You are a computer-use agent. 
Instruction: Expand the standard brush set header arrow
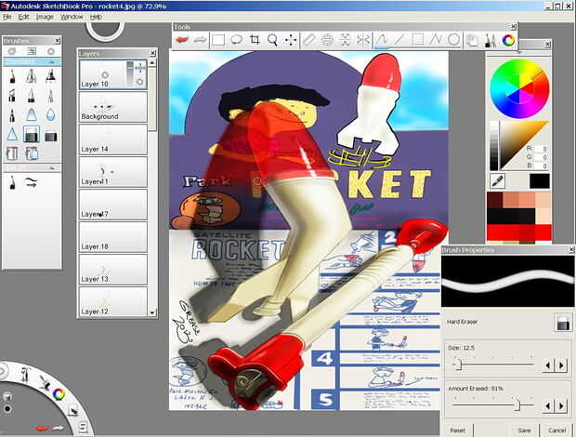pos(51,61)
